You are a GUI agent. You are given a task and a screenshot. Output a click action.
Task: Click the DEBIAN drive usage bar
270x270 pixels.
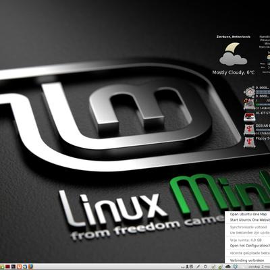(x=263, y=130)
